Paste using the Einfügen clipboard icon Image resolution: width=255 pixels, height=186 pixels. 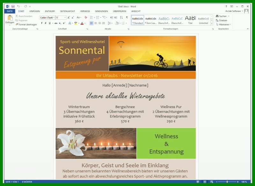[10, 18]
